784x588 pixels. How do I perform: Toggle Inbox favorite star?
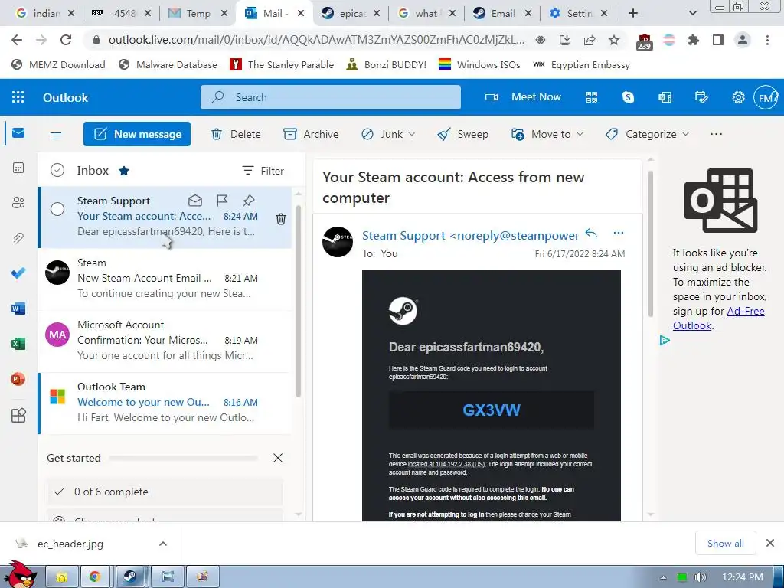(124, 171)
